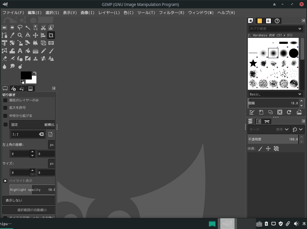Open the ファイル(F) menu
307x229 pixels.
[x=13, y=13]
